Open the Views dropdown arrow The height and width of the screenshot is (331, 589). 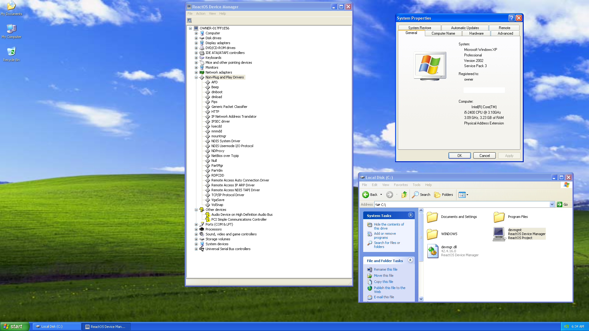(467, 195)
